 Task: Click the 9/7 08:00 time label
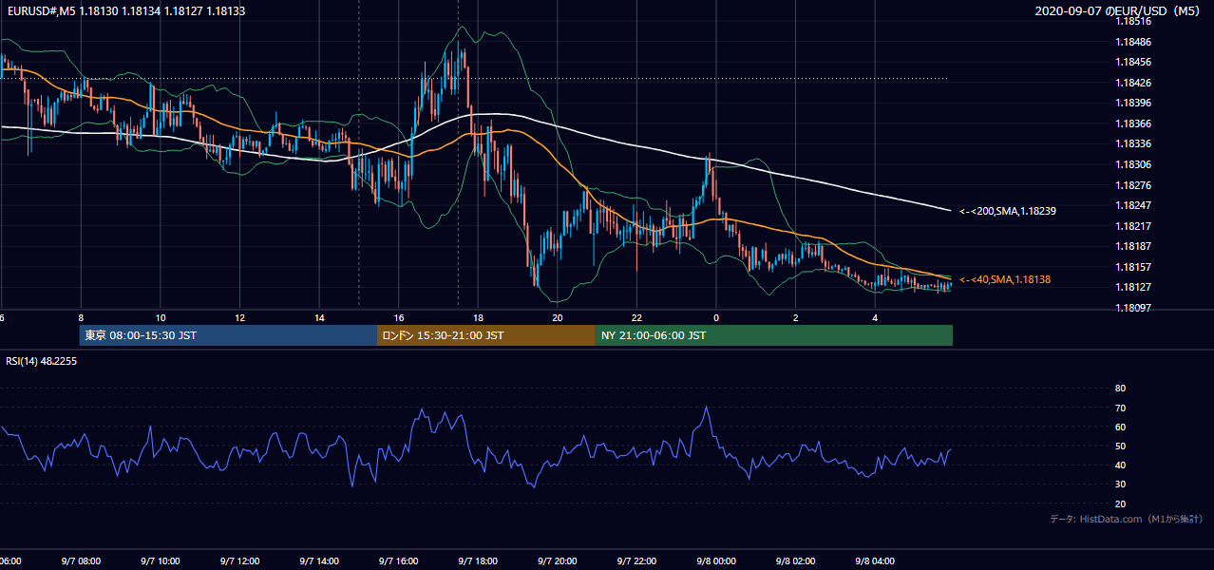tap(81, 561)
